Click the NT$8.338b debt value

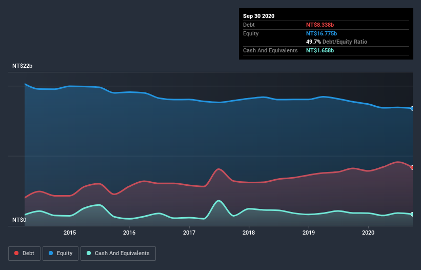tap(320, 25)
